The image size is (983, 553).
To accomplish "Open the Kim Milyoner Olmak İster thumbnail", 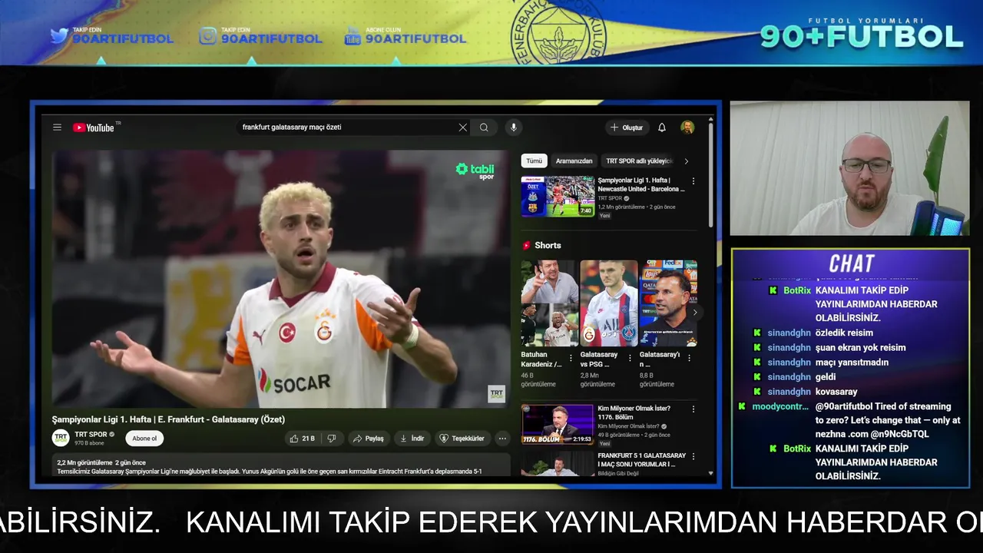I will point(558,425).
